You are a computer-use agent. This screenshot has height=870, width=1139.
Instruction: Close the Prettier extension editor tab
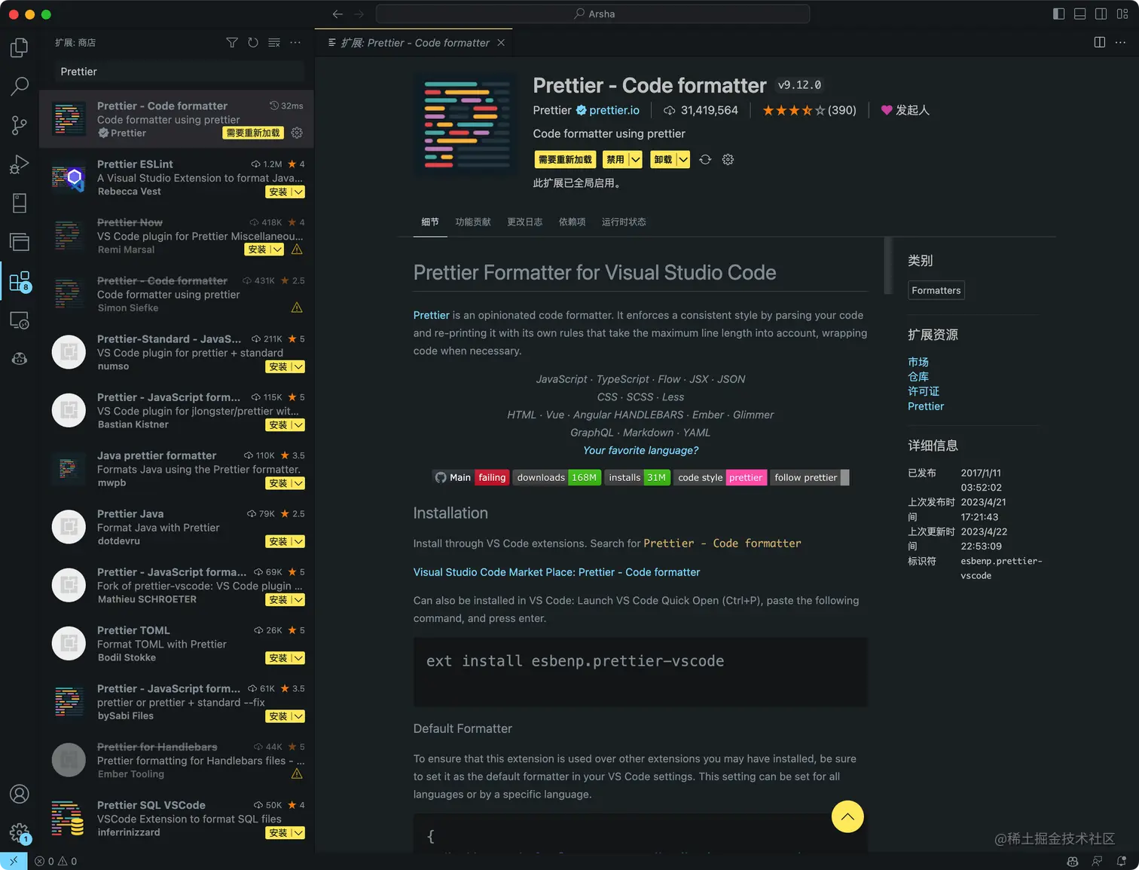[x=501, y=43]
